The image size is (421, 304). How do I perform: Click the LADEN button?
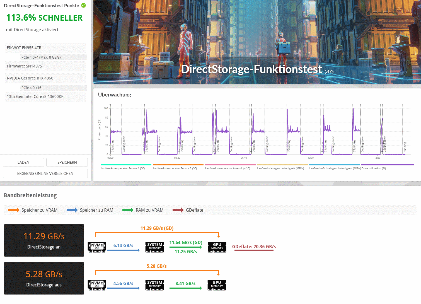23,162
